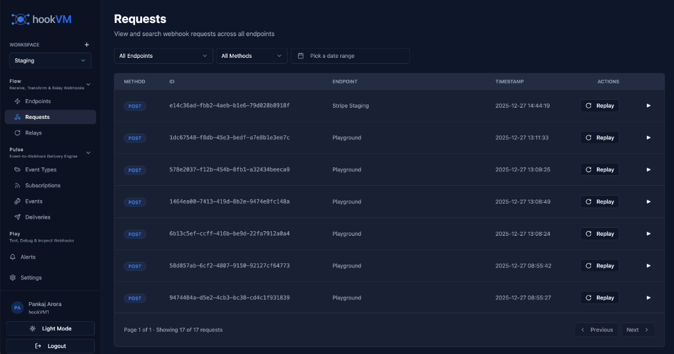674x354 pixels.
Task: Replay request from 13:08:49
Action: (600, 202)
